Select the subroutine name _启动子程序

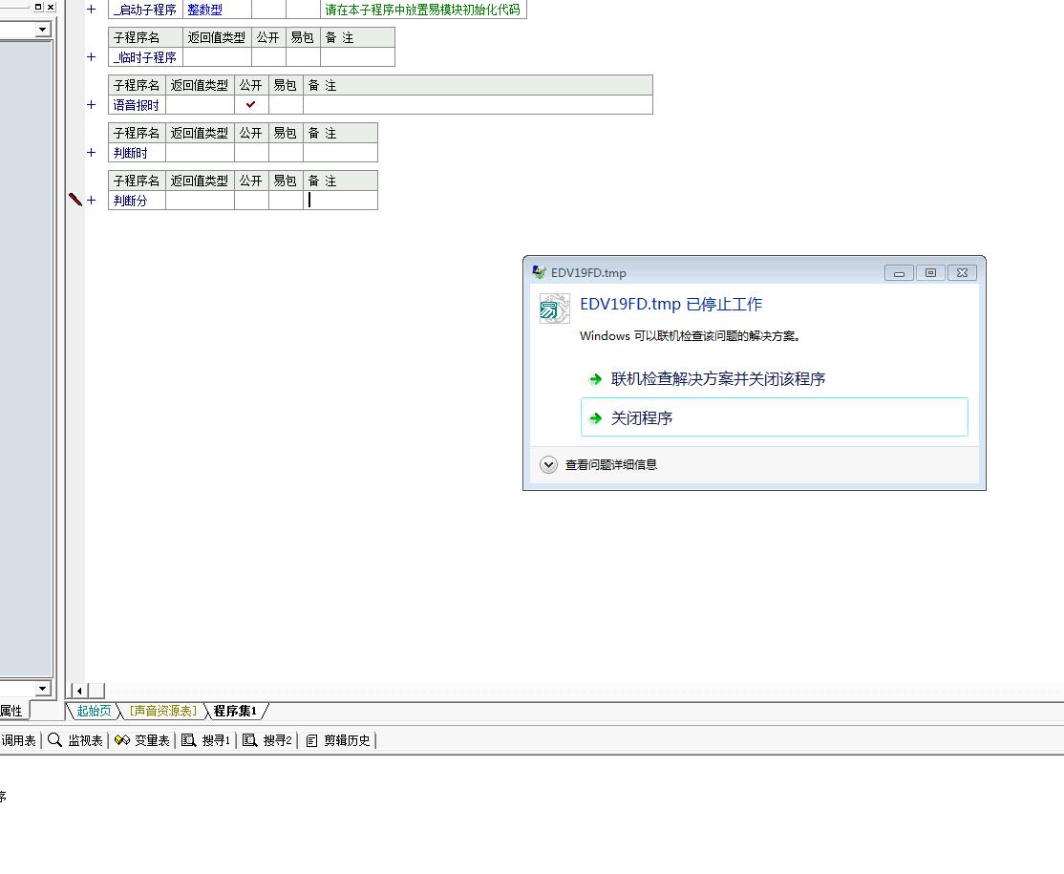pyautogui.click(x=145, y=11)
